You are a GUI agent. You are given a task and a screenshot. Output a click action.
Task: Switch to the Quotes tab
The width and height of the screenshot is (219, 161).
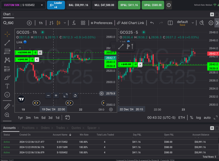tap(76, 128)
